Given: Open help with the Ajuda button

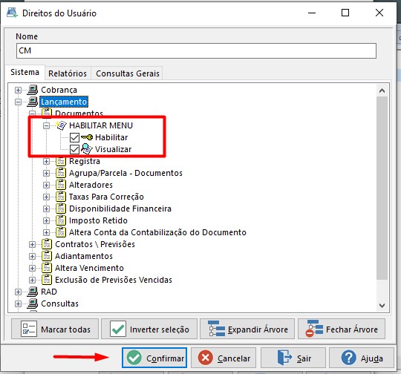Looking at the screenshot, I should click(362, 358).
